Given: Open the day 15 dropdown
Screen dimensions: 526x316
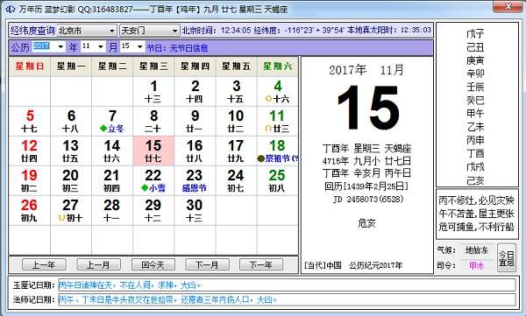Looking at the screenshot, I should tap(132, 46).
